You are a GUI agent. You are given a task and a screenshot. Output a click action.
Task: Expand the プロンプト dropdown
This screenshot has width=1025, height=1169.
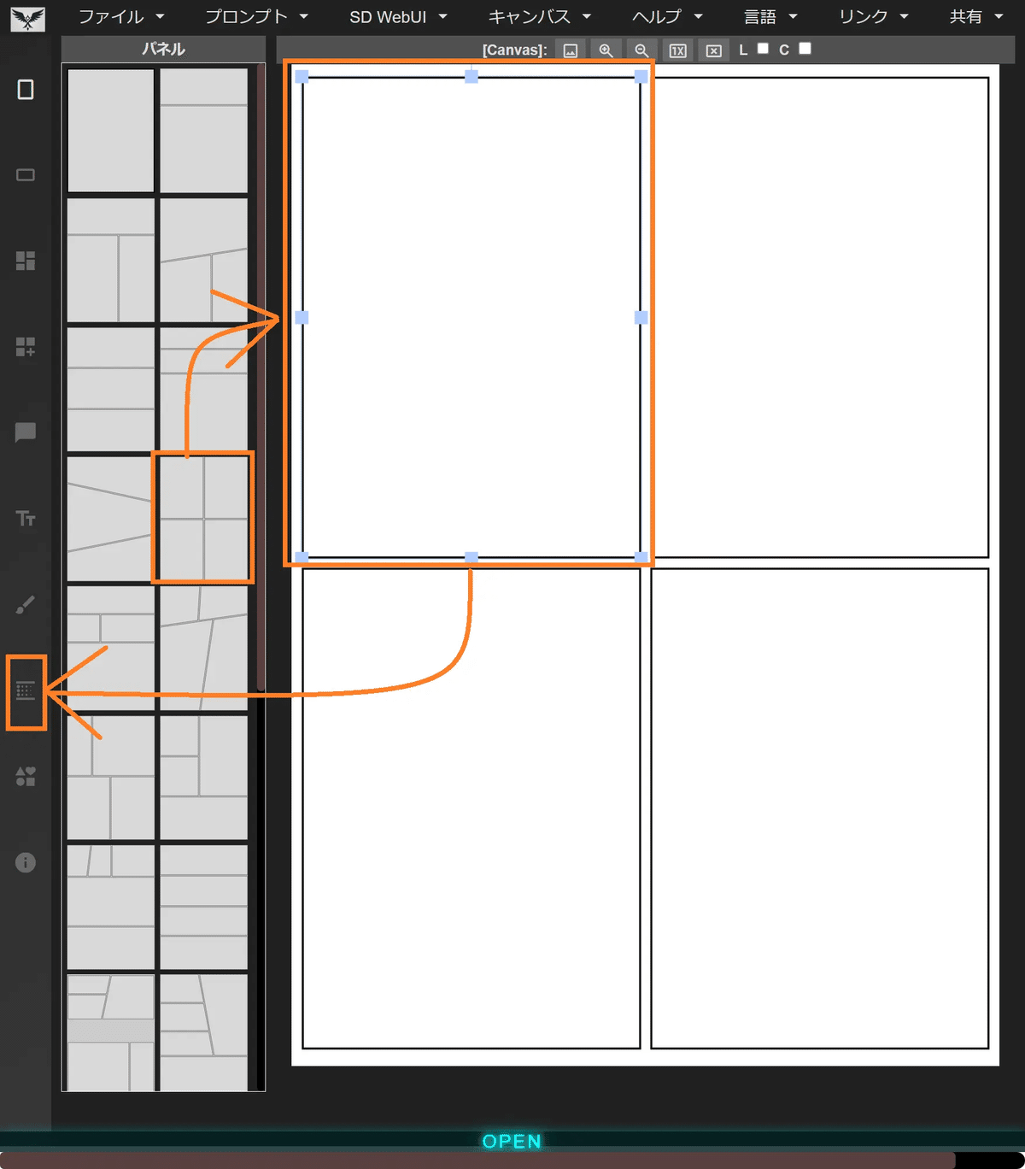click(x=256, y=16)
